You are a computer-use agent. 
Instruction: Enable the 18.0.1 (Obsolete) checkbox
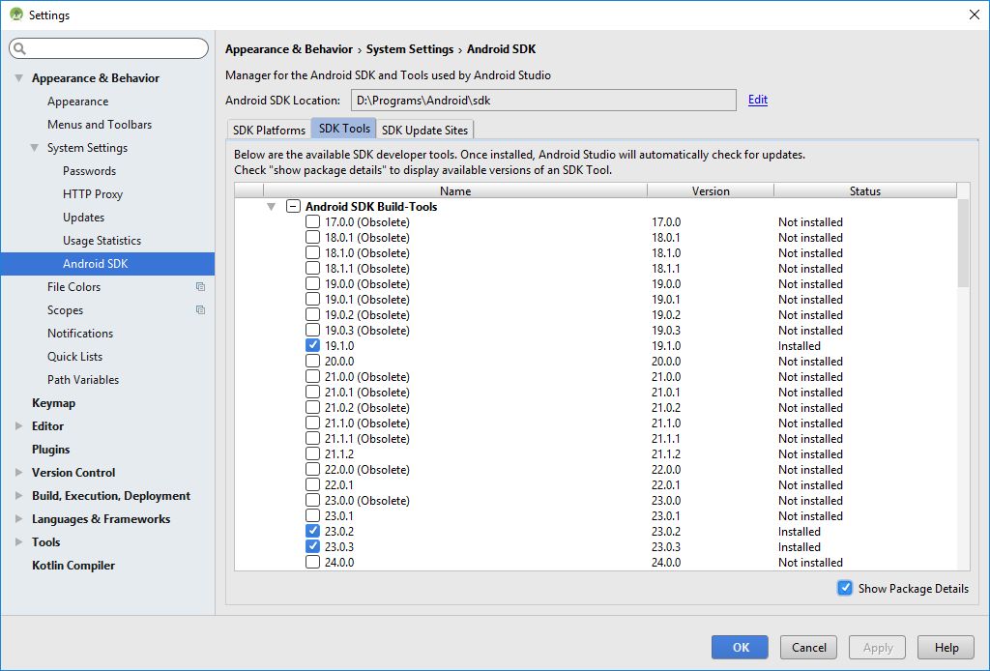click(x=312, y=237)
